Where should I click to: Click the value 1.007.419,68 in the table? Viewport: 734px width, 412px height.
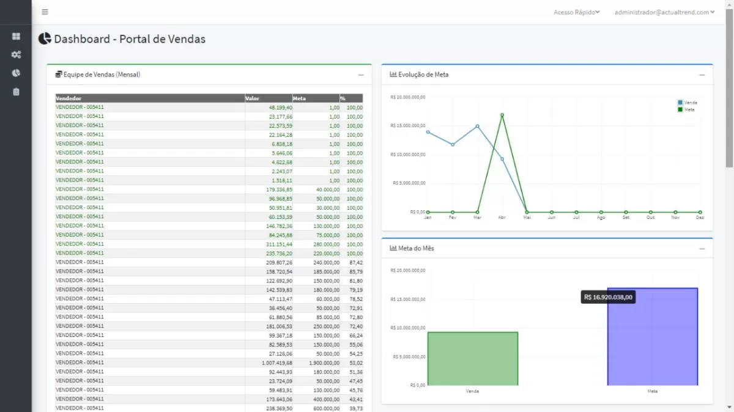click(x=277, y=362)
